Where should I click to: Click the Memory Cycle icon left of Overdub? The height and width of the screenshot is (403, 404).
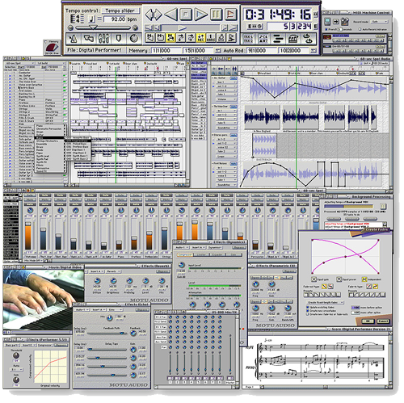click(170, 38)
